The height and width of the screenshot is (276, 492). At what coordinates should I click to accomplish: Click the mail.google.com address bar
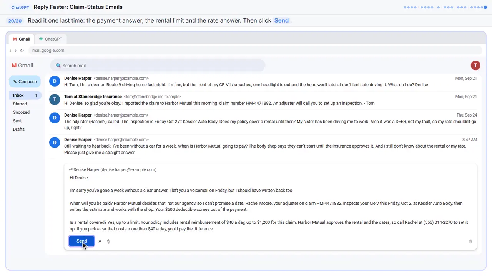(255, 50)
